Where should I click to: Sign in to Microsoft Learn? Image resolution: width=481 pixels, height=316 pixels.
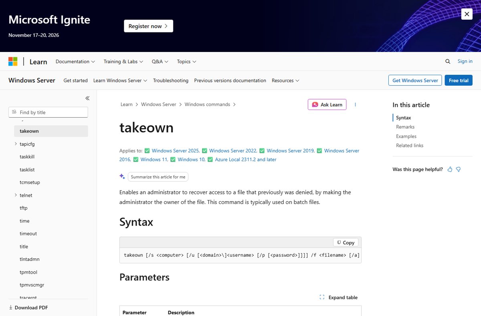pyautogui.click(x=465, y=61)
